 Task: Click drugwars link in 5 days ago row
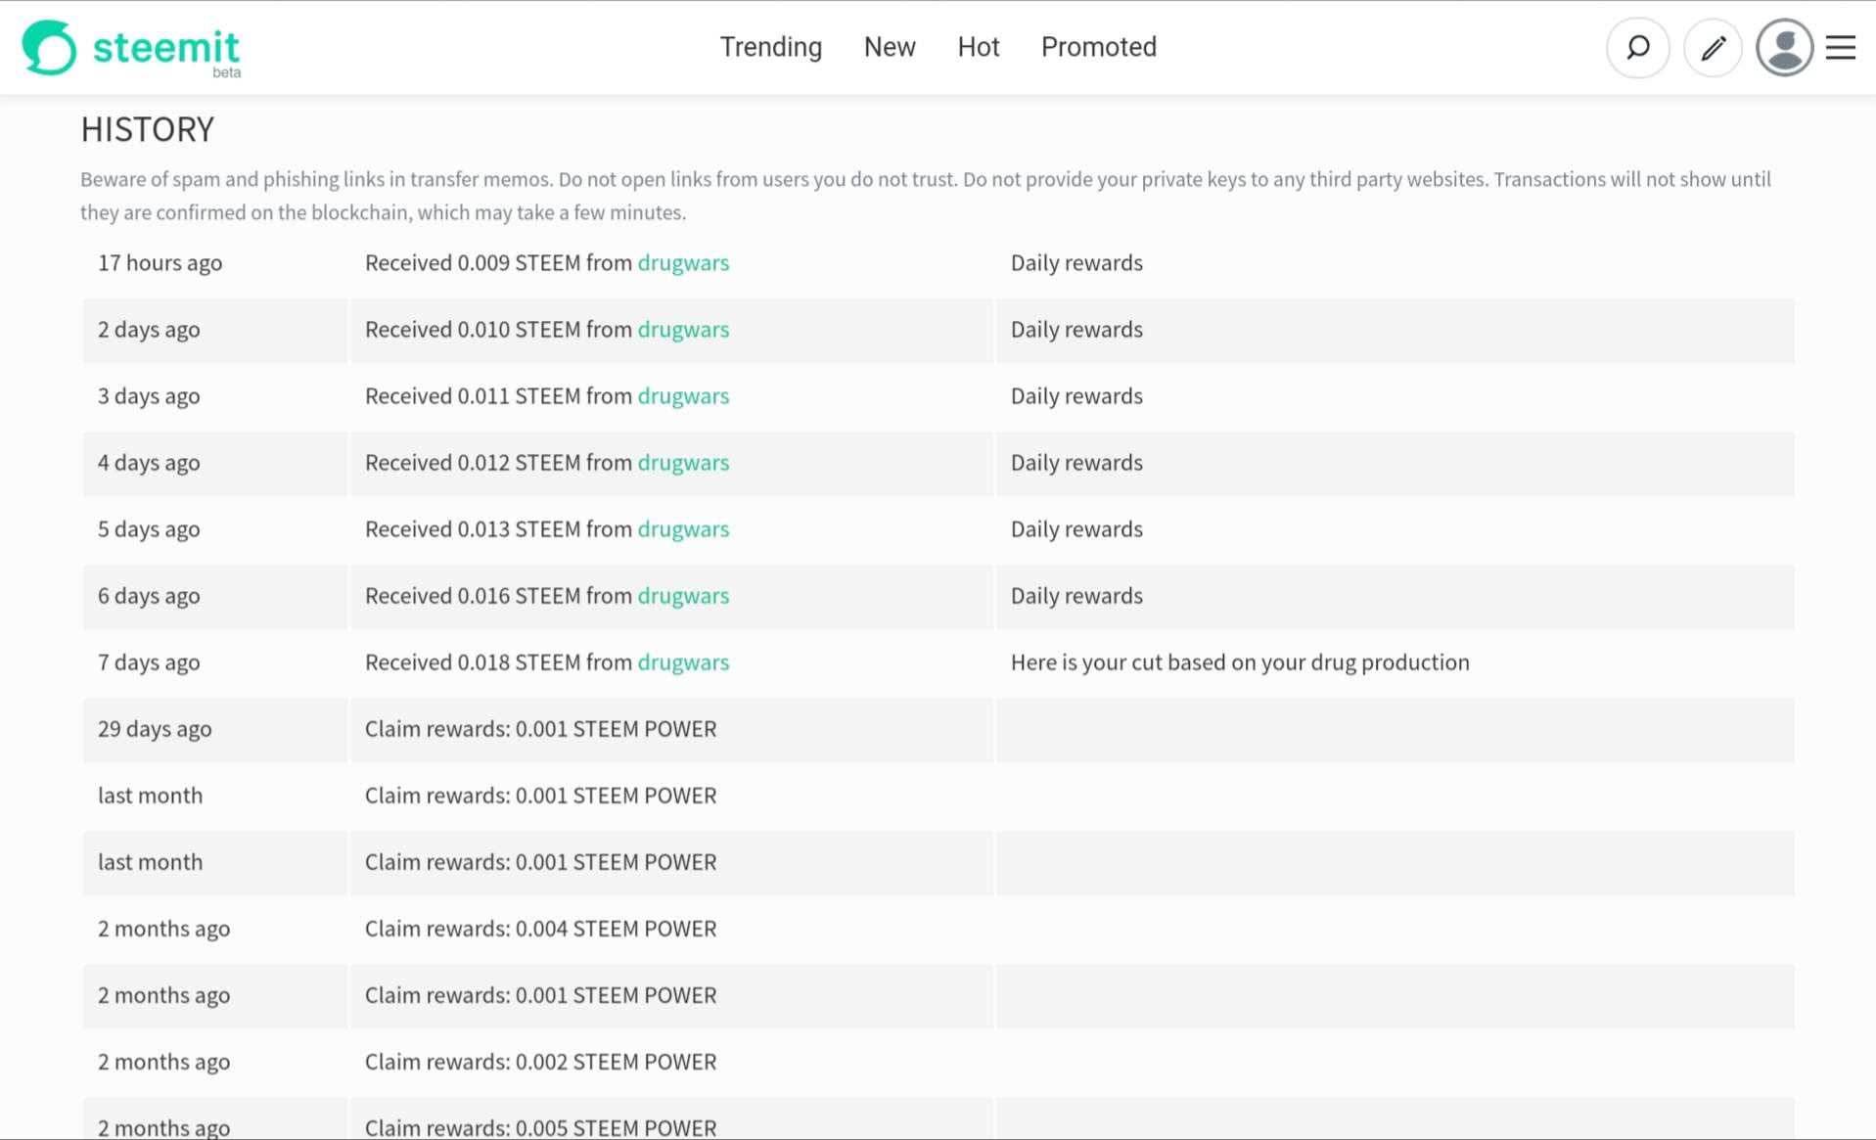pyautogui.click(x=683, y=529)
